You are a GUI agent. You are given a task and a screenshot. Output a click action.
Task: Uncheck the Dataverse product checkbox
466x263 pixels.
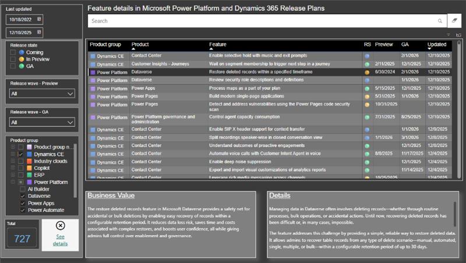point(22,196)
